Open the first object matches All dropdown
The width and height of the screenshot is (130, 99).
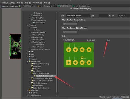tap(70, 24)
